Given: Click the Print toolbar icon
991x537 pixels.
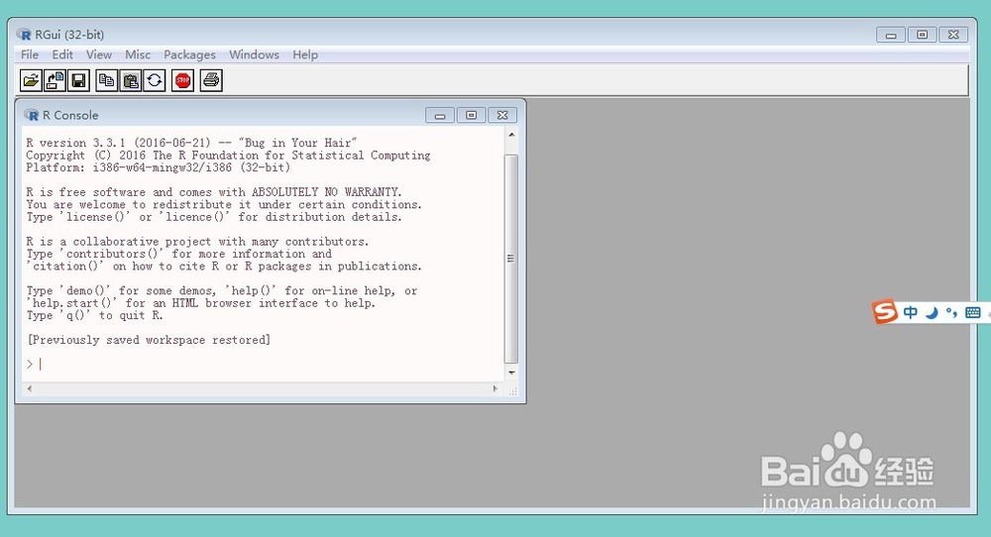Looking at the screenshot, I should click(x=211, y=80).
